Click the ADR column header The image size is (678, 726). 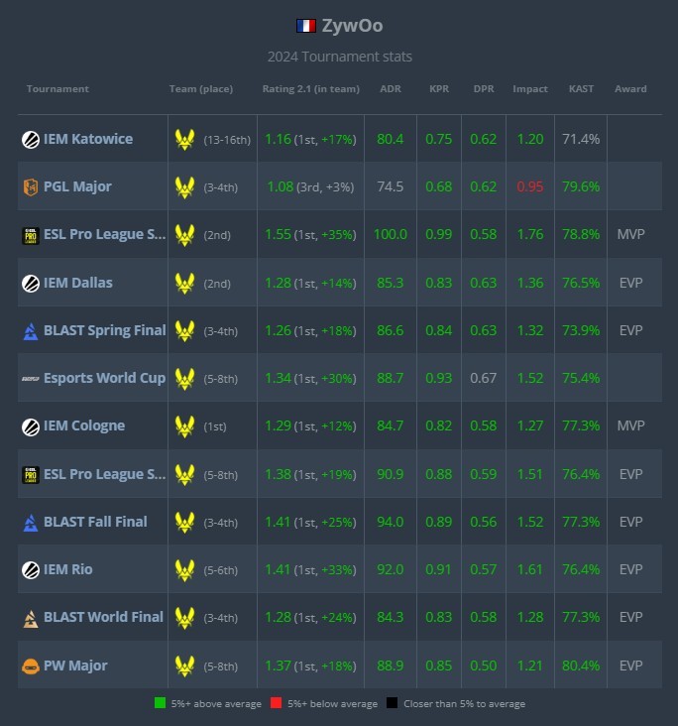tap(391, 88)
